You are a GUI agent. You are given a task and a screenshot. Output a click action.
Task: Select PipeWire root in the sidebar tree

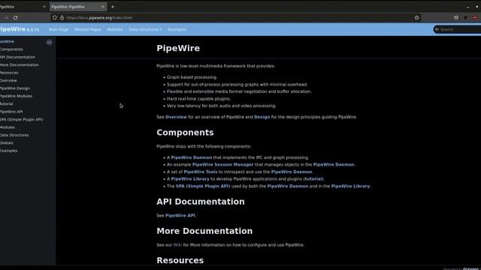point(7,41)
